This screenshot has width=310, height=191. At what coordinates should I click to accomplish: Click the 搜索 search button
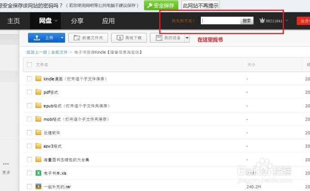tap(247, 21)
